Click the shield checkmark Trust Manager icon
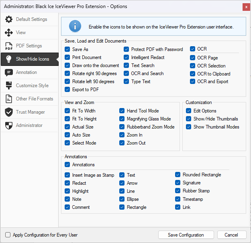This screenshot has width=251, height=243. pyautogui.click(x=9, y=112)
